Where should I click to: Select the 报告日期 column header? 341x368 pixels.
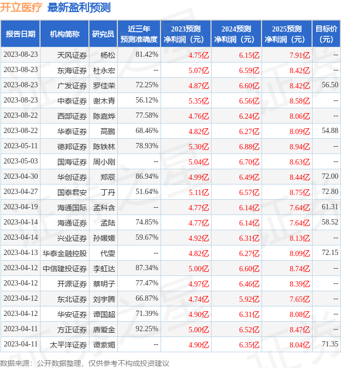(21, 34)
